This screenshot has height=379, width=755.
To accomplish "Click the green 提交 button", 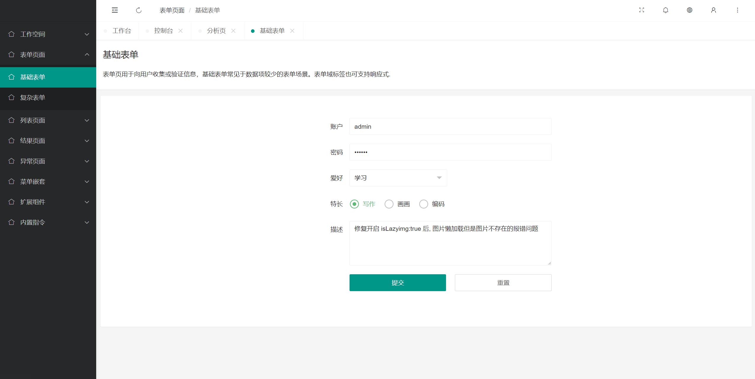I will [397, 283].
